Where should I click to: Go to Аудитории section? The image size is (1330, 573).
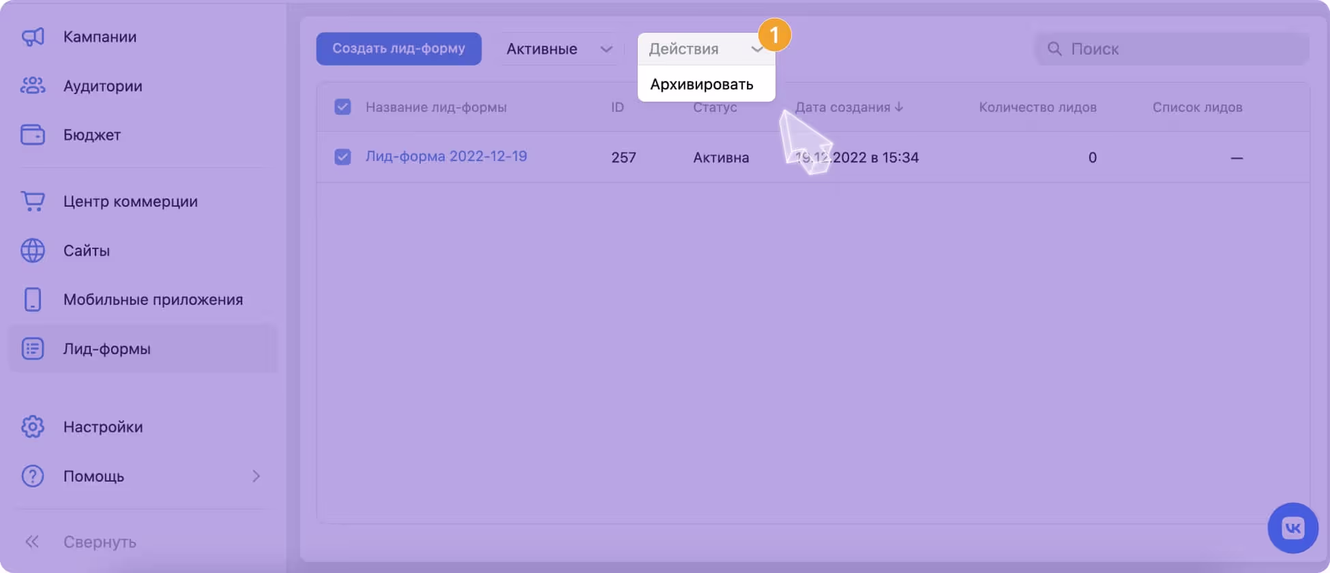tap(103, 86)
